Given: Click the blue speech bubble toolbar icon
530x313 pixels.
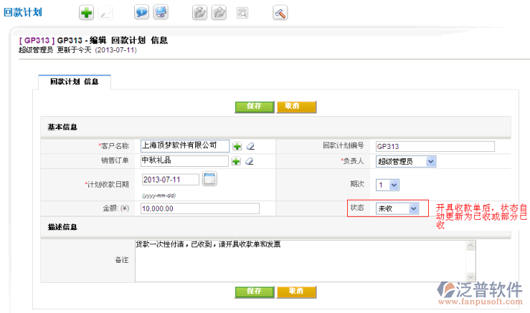Looking at the screenshot, I should (142, 12).
